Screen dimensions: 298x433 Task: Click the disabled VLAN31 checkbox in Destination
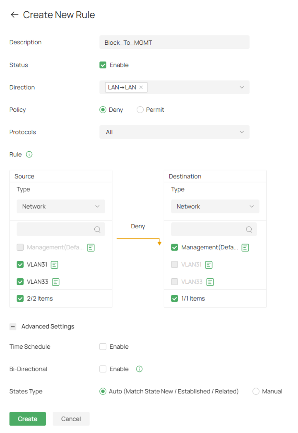pos(175,264)
